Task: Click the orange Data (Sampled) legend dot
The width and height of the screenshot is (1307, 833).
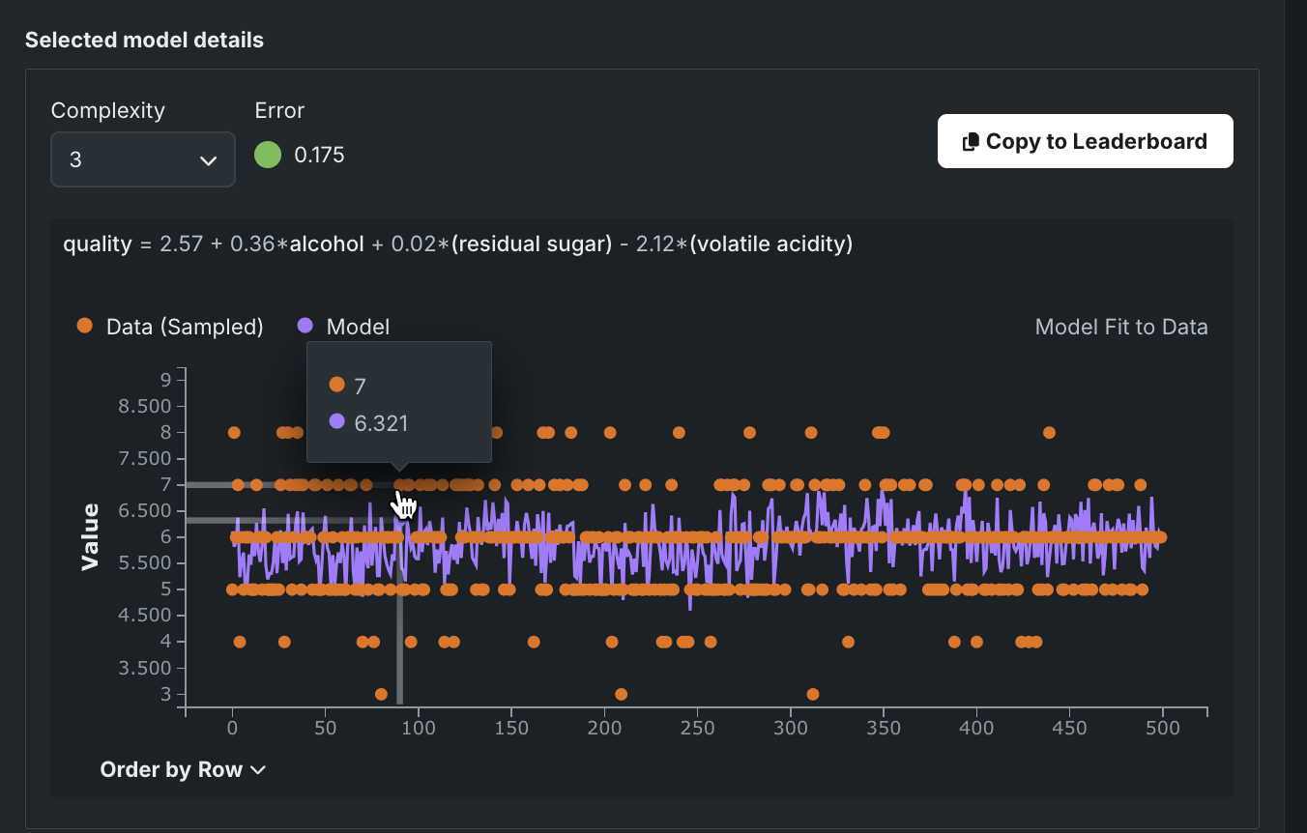Action: point(85,327)
